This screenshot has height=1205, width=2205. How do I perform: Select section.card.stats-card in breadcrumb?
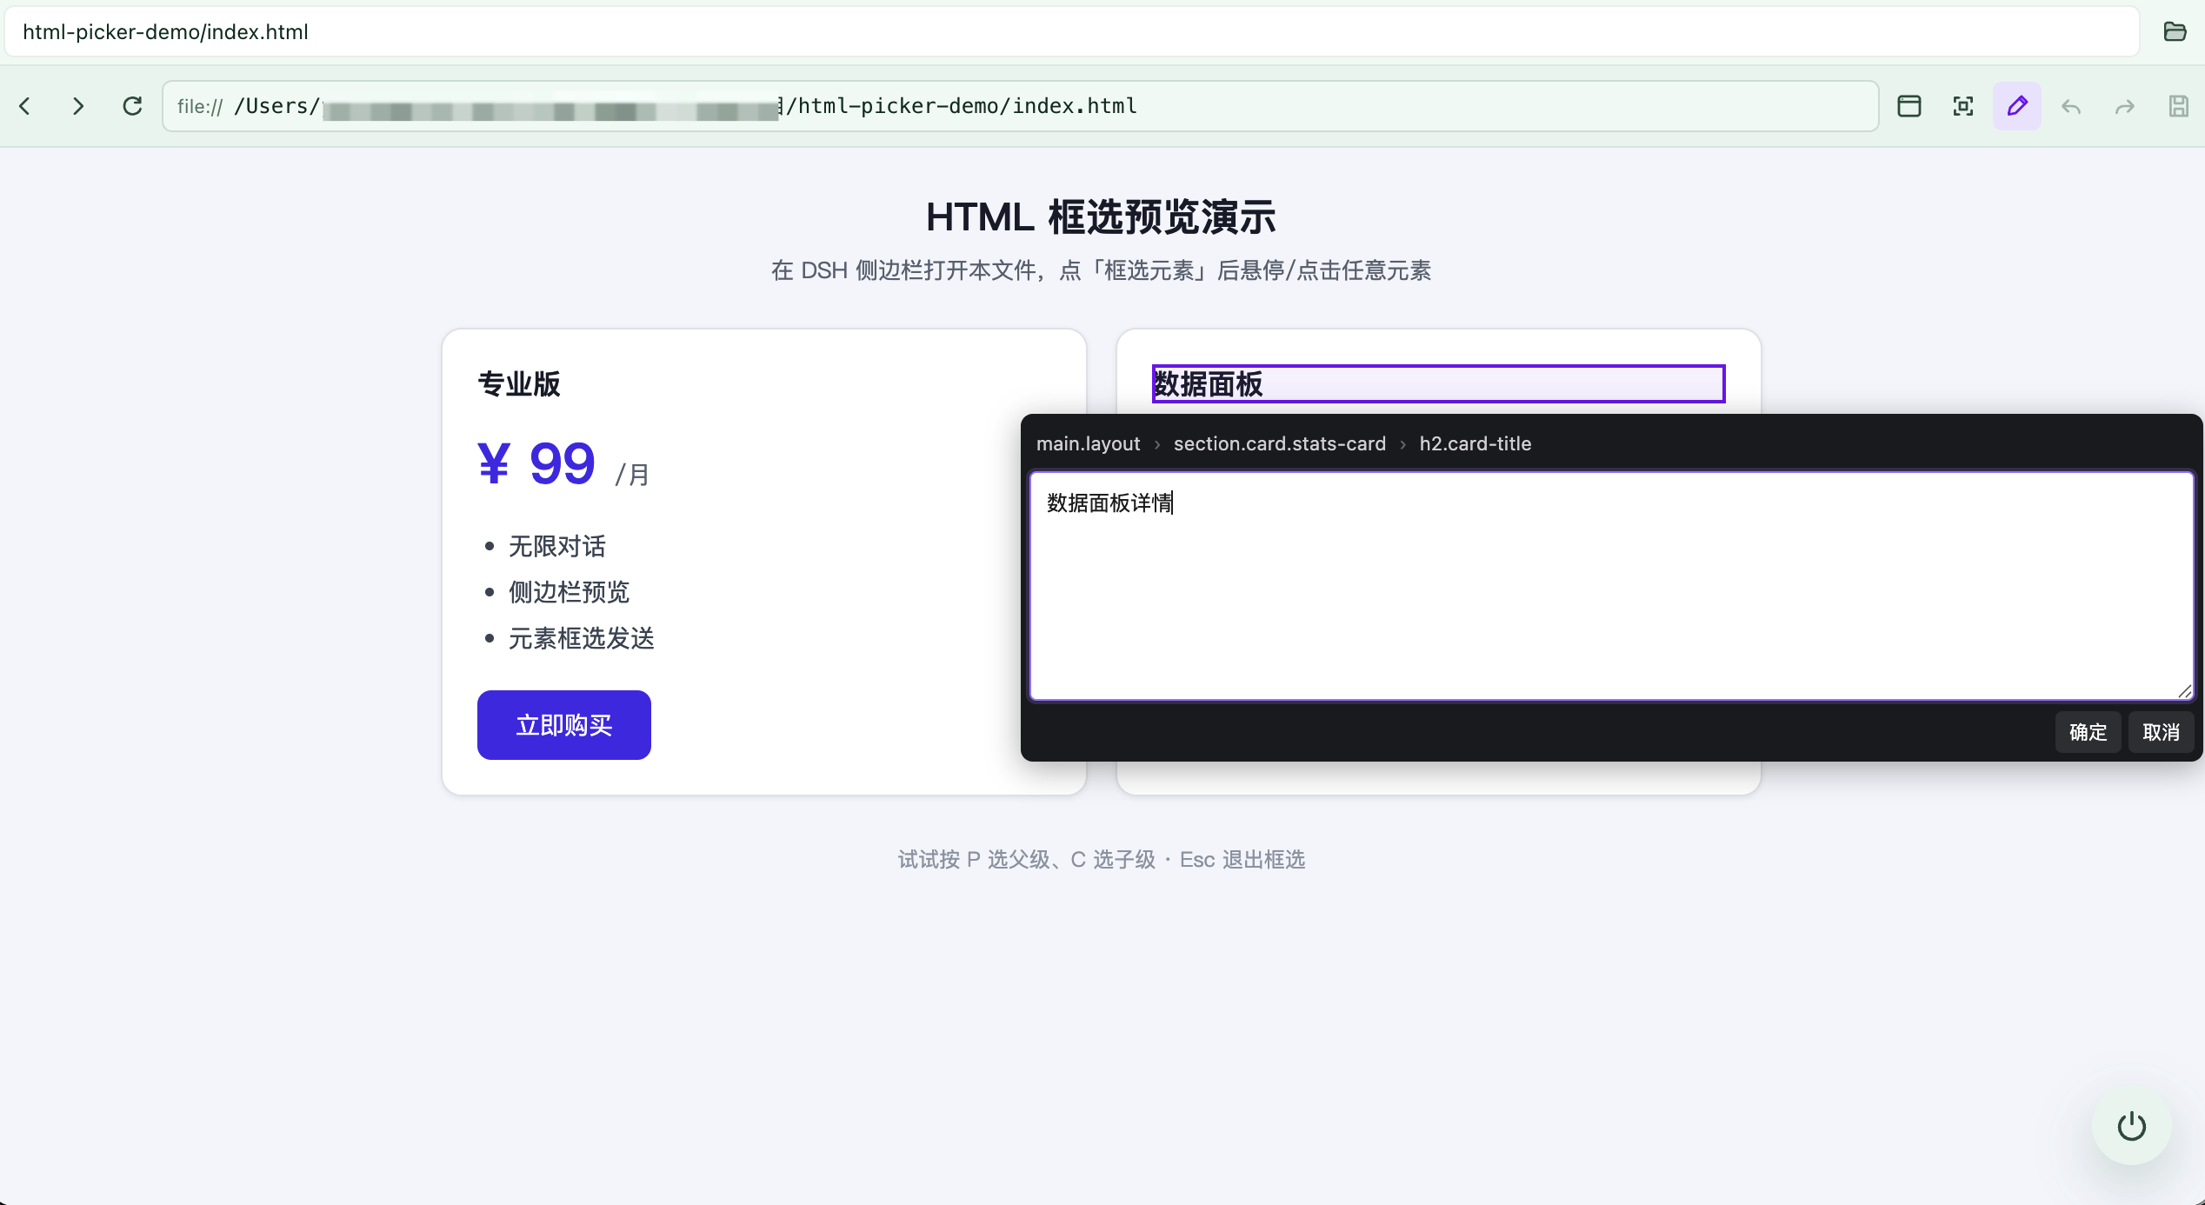click(x=1279, y=443)
